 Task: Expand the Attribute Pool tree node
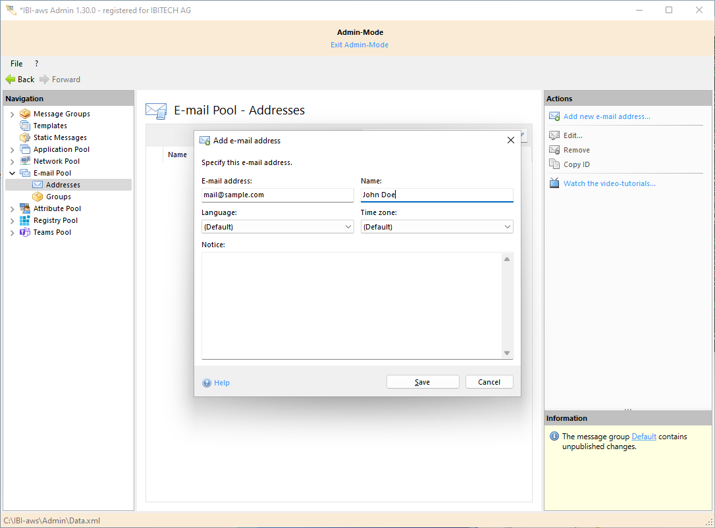point(12,209)
